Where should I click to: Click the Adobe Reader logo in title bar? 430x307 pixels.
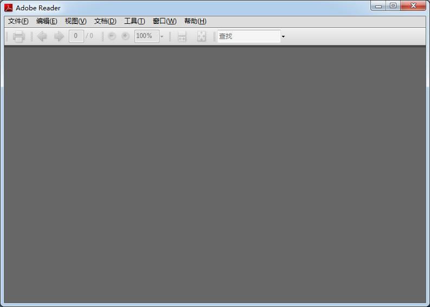coord(9,8)
